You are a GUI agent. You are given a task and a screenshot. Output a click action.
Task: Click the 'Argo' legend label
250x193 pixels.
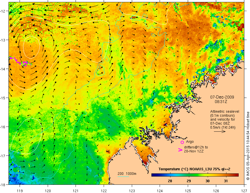tap(190, 142)
